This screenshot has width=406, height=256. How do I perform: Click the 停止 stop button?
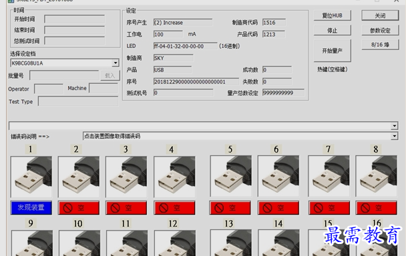coord(332,31)
